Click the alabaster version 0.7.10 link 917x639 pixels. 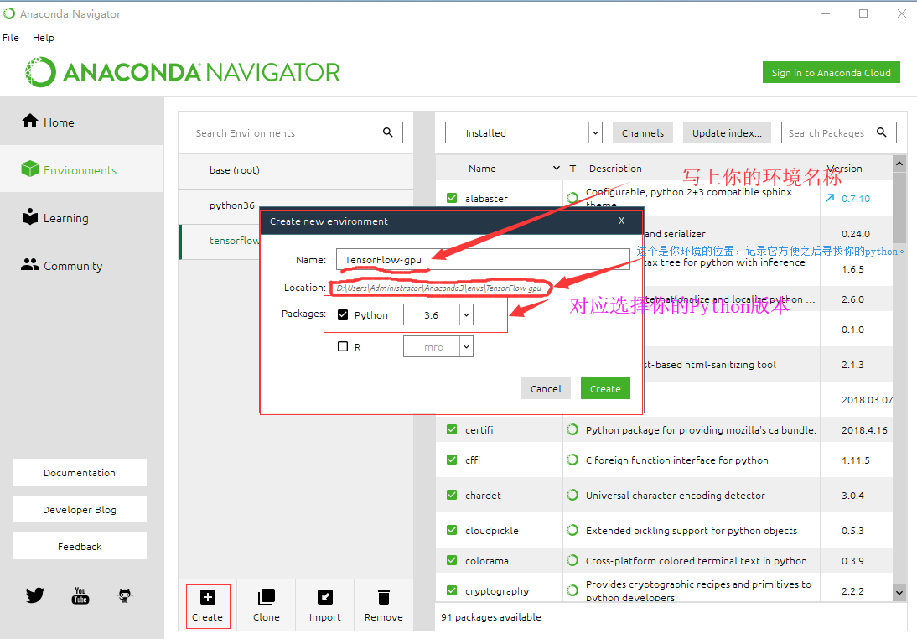point(856,199)
